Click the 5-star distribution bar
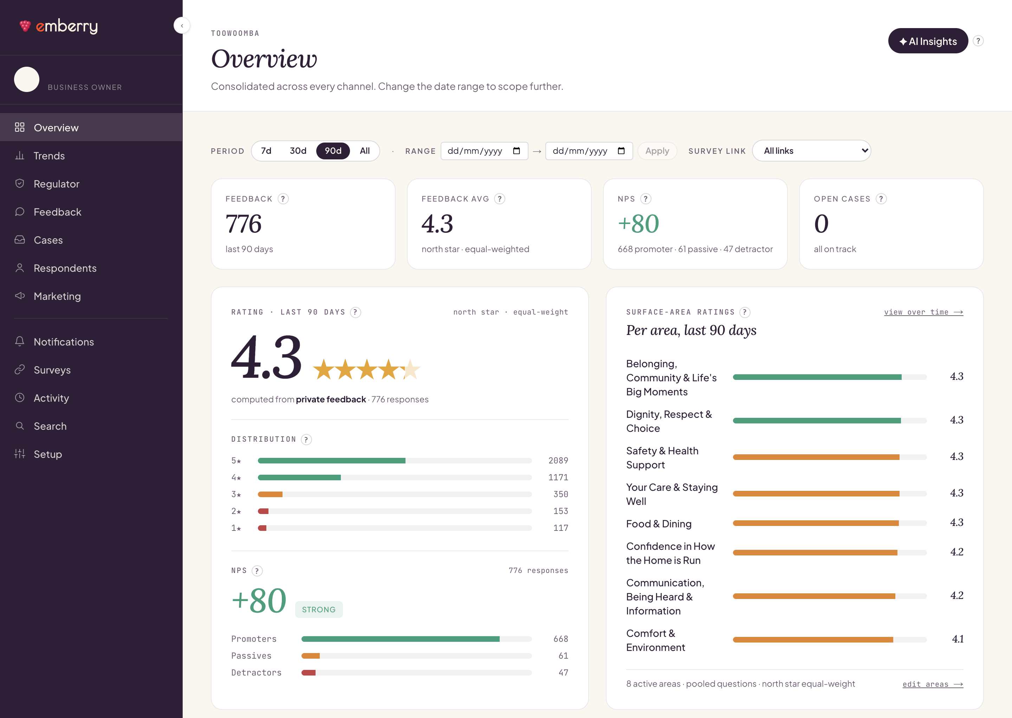 (395, 461)
